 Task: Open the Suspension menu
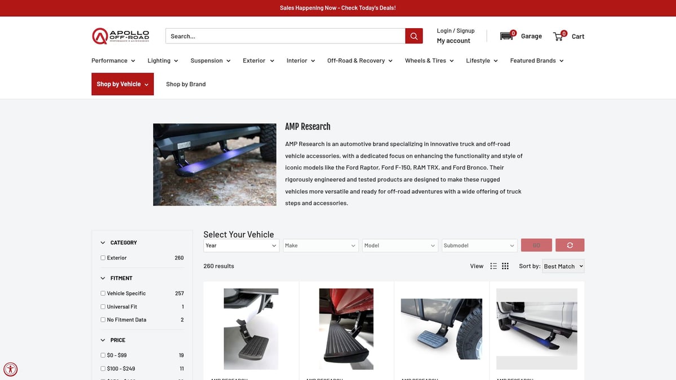(x=210, y=61)
